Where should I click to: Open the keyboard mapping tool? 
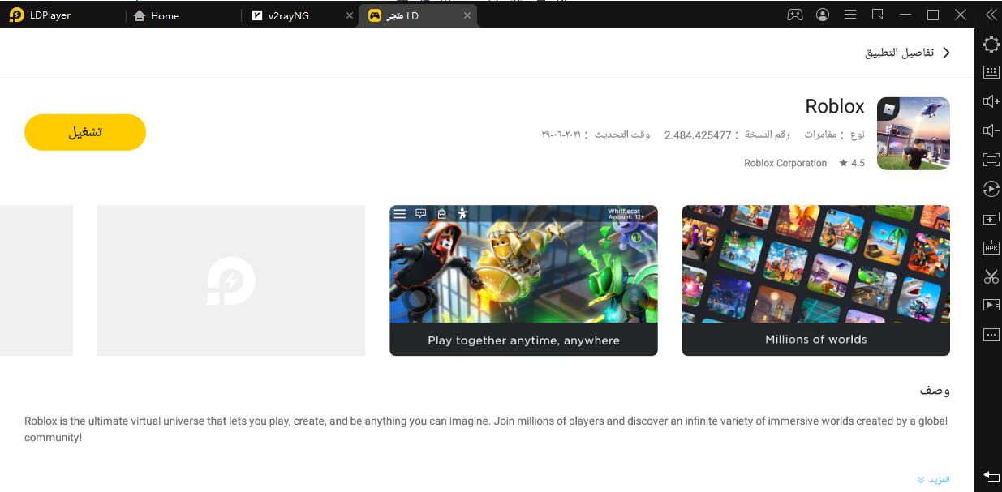[991, 72]
